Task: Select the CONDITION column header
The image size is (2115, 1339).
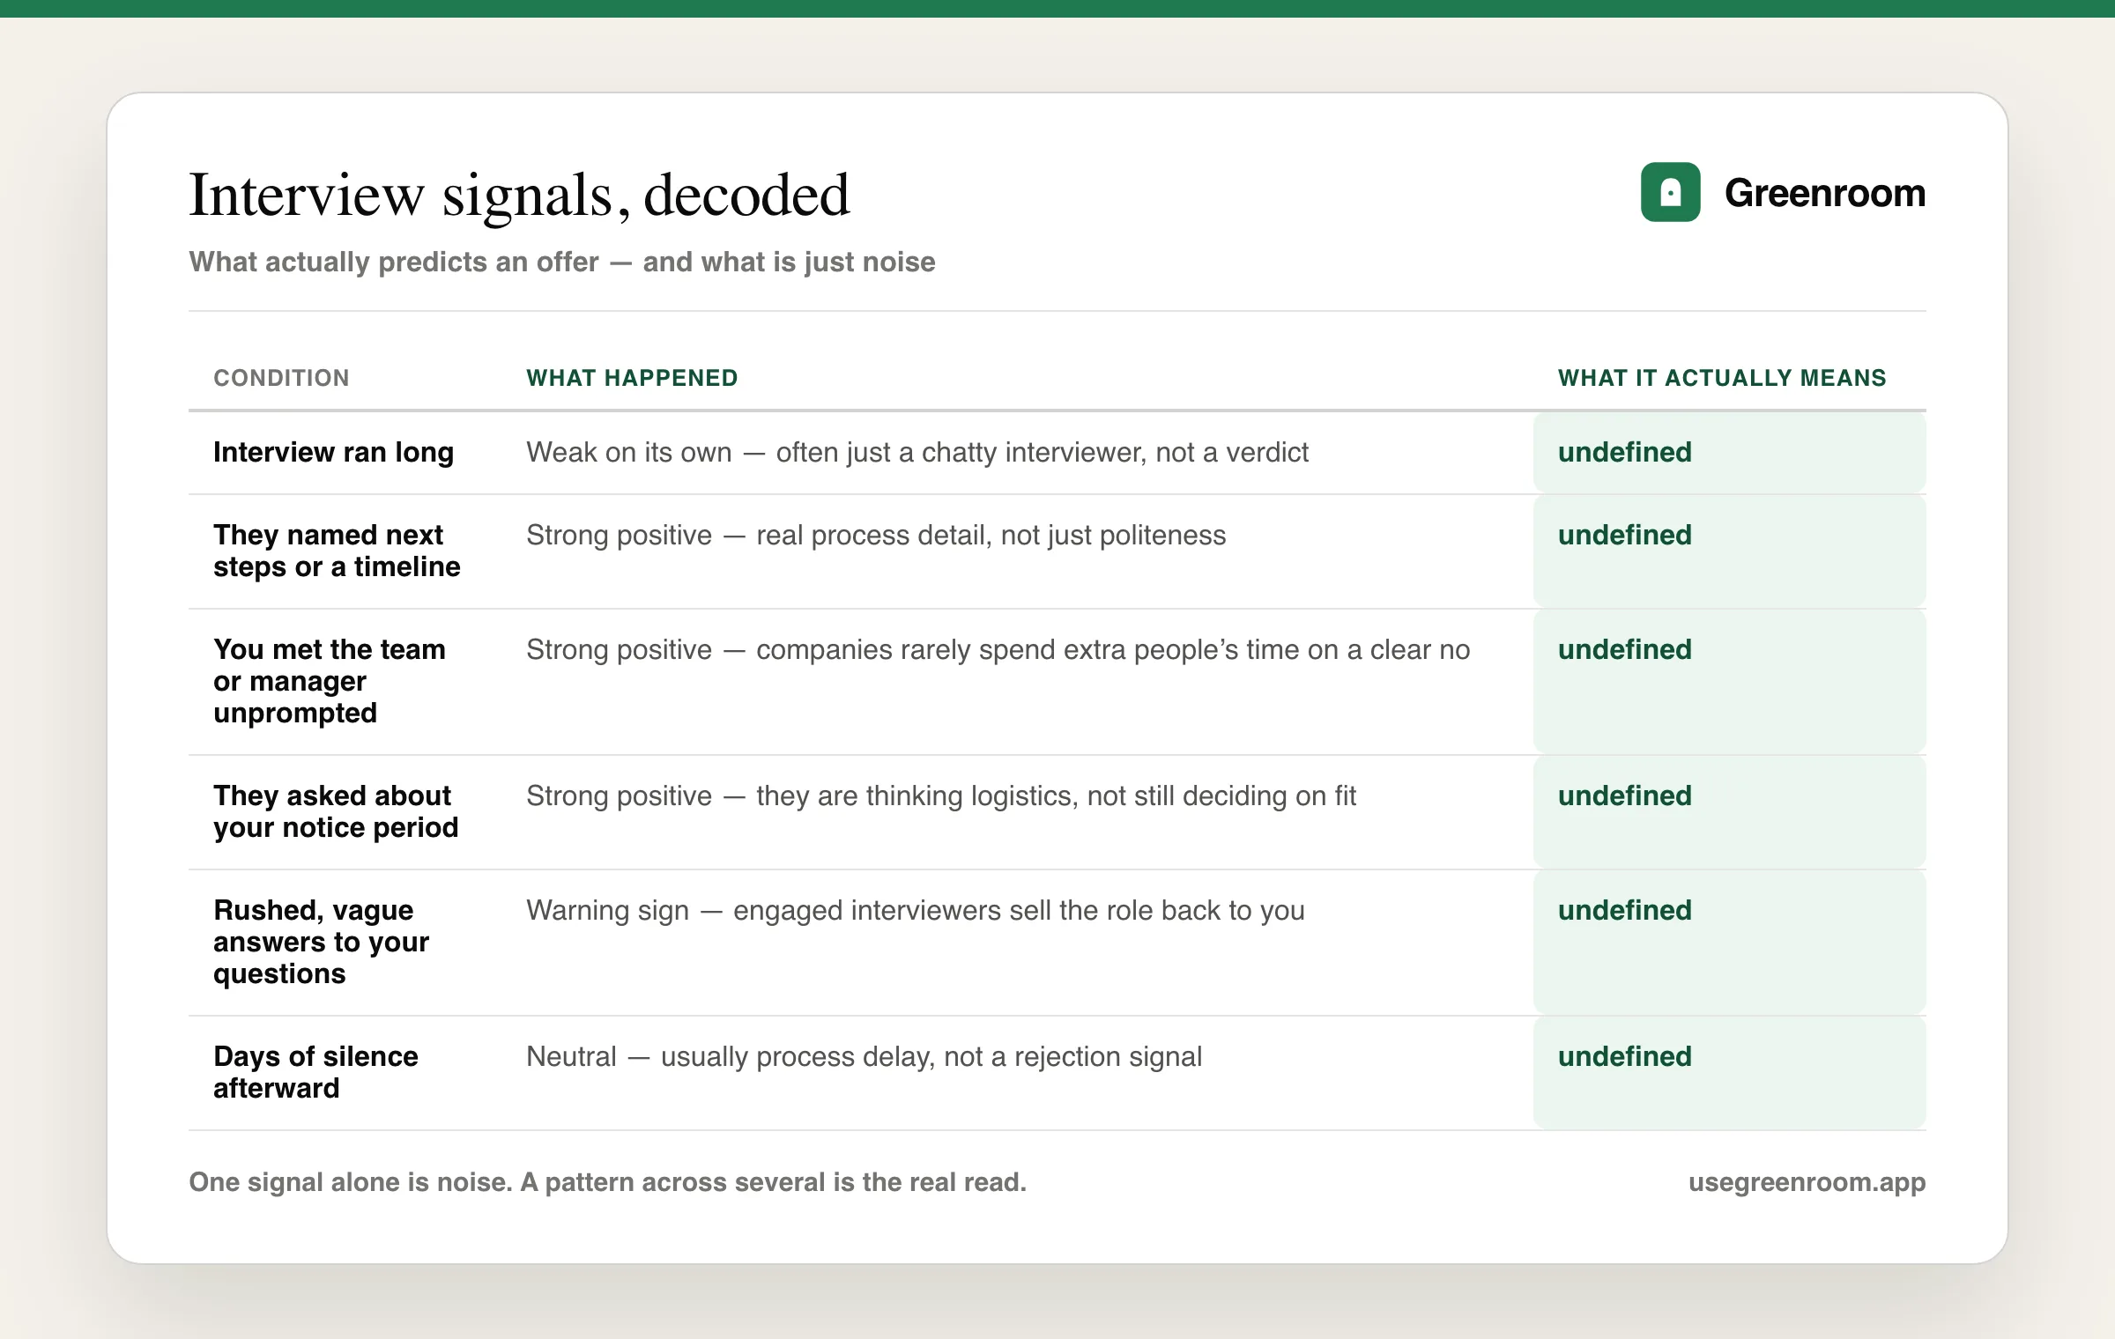Action: click(x=281, y=378)
